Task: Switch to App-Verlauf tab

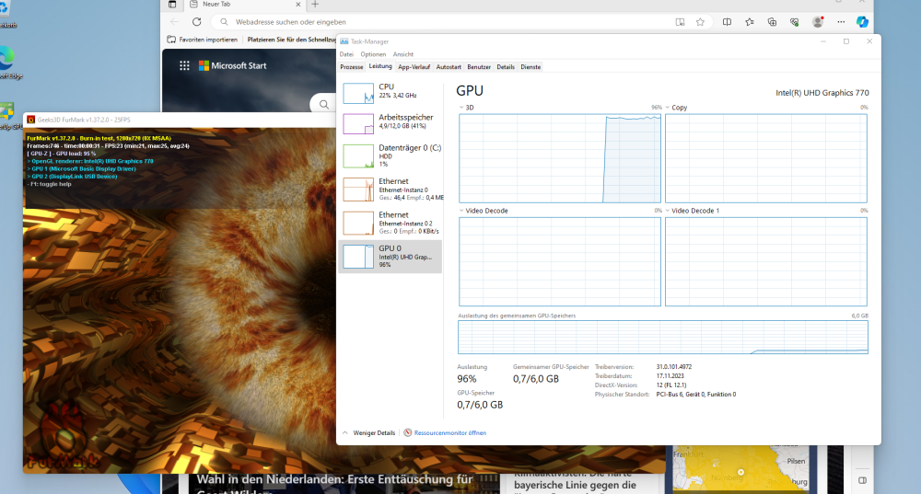Action: [414, 67]
